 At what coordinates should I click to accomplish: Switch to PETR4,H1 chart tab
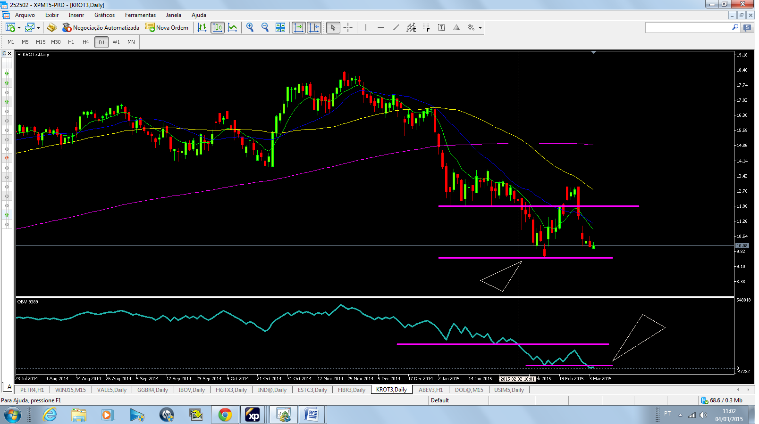point(32,390)
